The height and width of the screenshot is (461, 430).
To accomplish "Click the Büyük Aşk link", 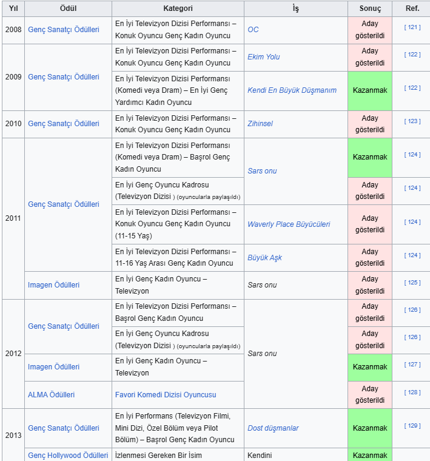I will [x=264, y=258].
